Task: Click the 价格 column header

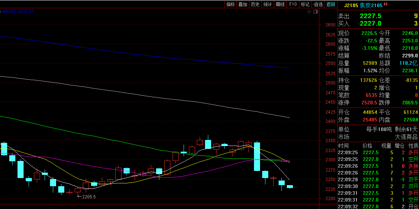Action: (x=368, y=146)
